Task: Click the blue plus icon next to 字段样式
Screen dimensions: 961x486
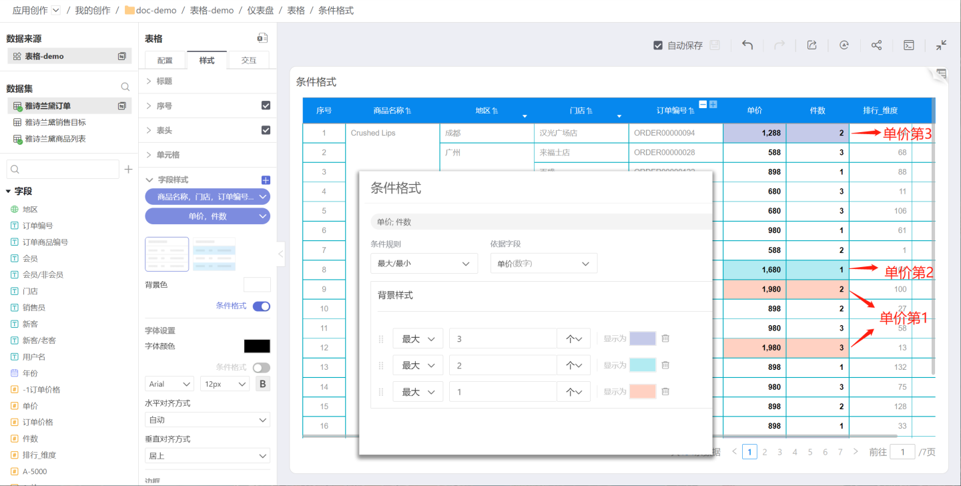Action: pyautogui.click(x=266, y=180)
